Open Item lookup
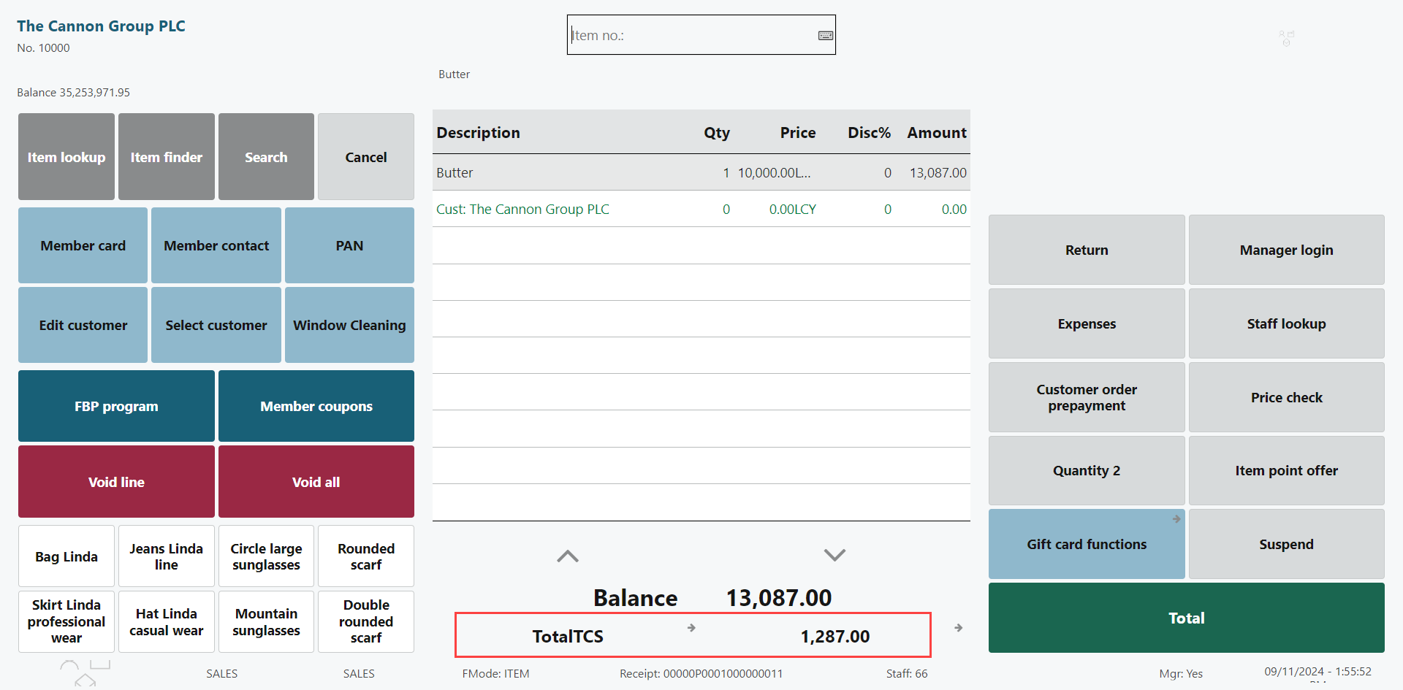This screenshot has width=1403, height=690. [66, 157]
